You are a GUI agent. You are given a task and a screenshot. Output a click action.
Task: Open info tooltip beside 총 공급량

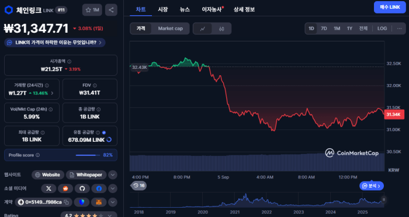(x=98, y=110)
